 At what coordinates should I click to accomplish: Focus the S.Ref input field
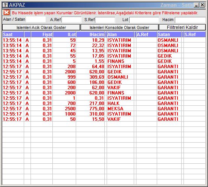click(x=105, y=20)
